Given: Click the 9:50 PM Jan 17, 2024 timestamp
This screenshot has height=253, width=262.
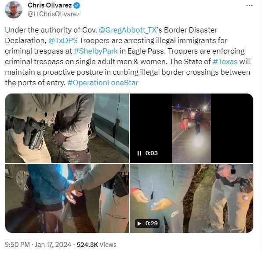Looking at the screenshot, I should click(x=38, y=245).
